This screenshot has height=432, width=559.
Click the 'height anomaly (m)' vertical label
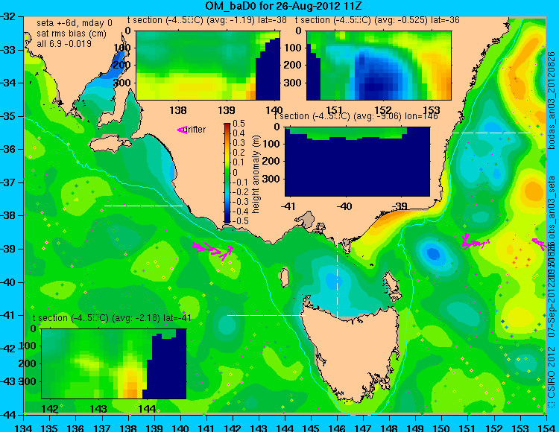tap(256, 174)
